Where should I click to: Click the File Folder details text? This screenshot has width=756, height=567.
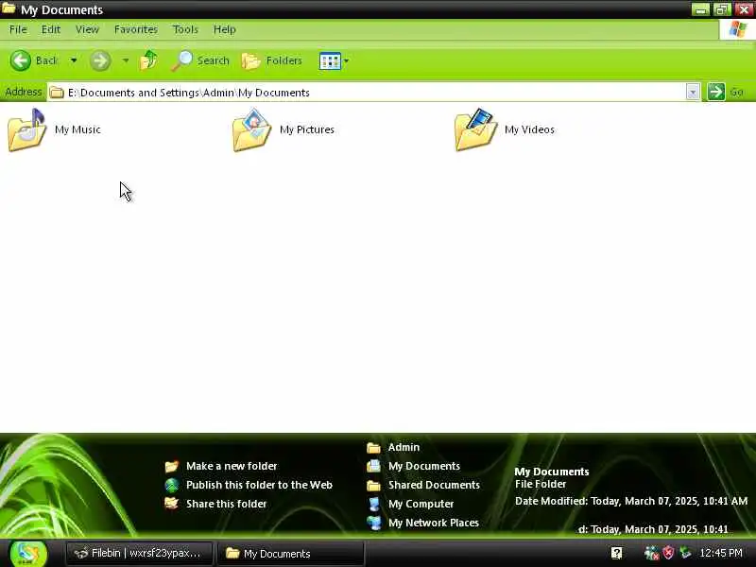(541, 484)
